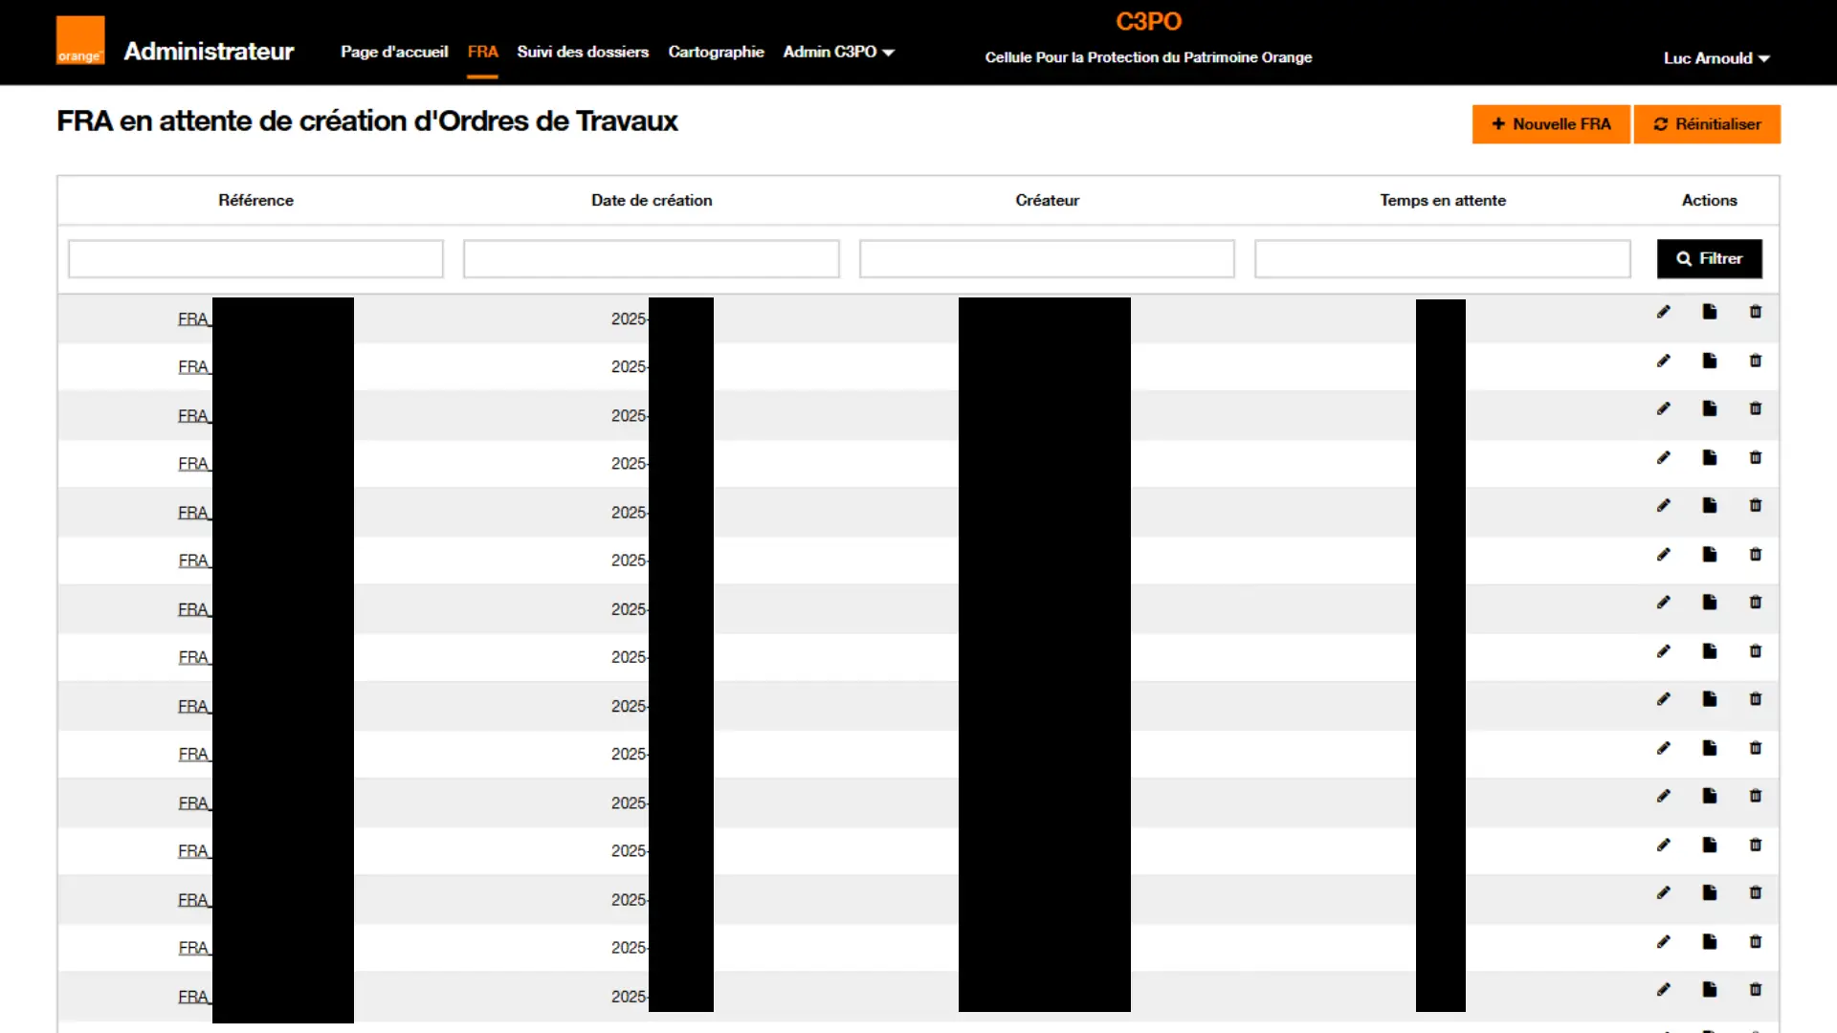1837x1033 pixels.
Task: Click the document icon in first row
Action: point(1710,312)
